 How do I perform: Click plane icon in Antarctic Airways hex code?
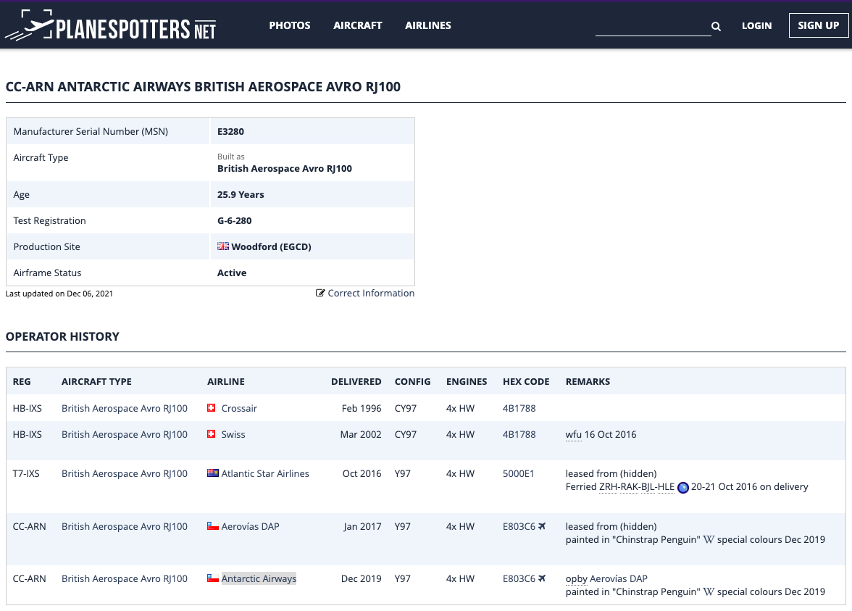tap(542, 578)
